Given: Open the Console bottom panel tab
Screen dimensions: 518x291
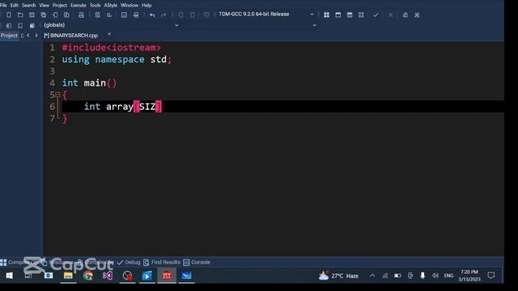Looking at the screenshot, I should tap(197, 262).
